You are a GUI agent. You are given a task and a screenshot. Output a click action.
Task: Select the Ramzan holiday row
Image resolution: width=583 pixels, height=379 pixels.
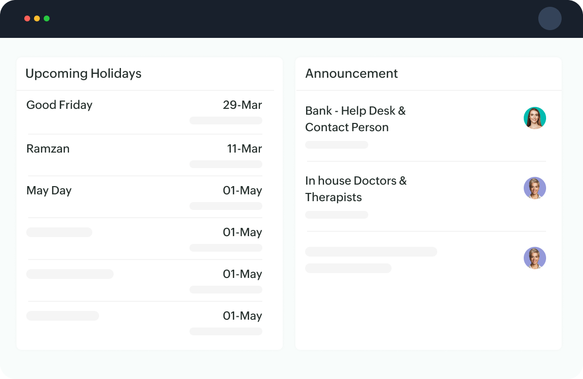tap(48, 149)
